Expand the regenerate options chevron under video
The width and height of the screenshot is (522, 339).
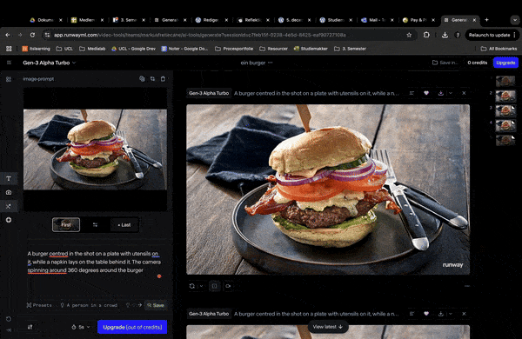click(x=201, y=286)
